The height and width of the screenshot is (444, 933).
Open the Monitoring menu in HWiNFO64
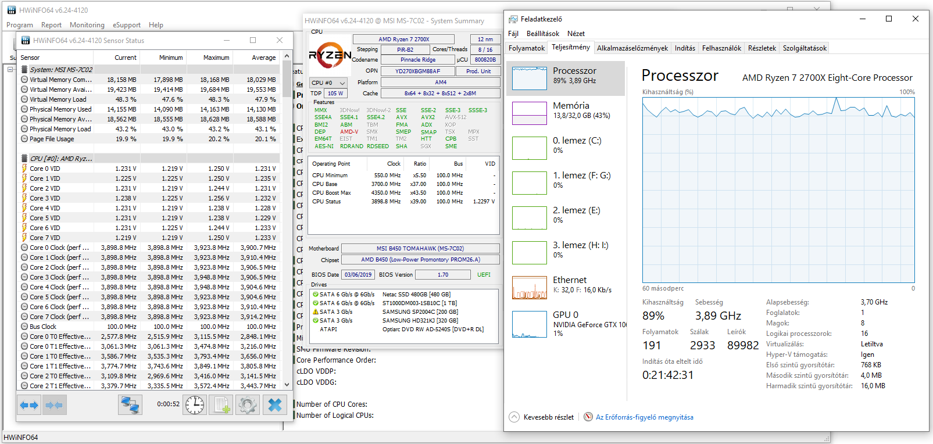[87, 25]
